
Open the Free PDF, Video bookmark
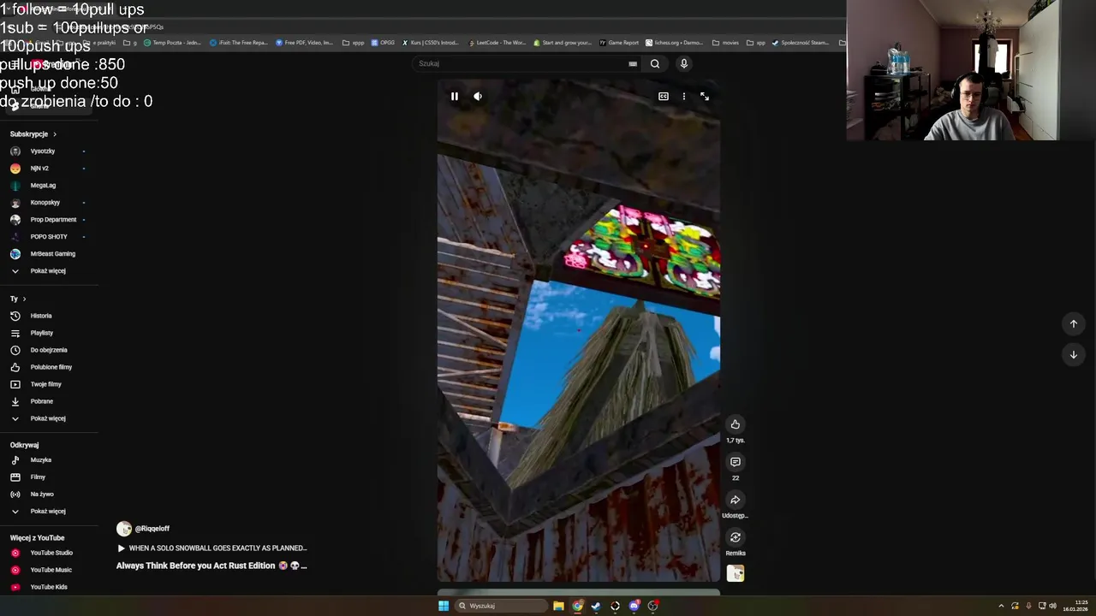pos(305,43)
